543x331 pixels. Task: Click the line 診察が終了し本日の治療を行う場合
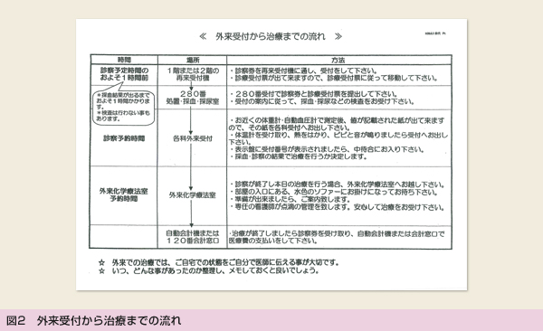tap(338, 184)
